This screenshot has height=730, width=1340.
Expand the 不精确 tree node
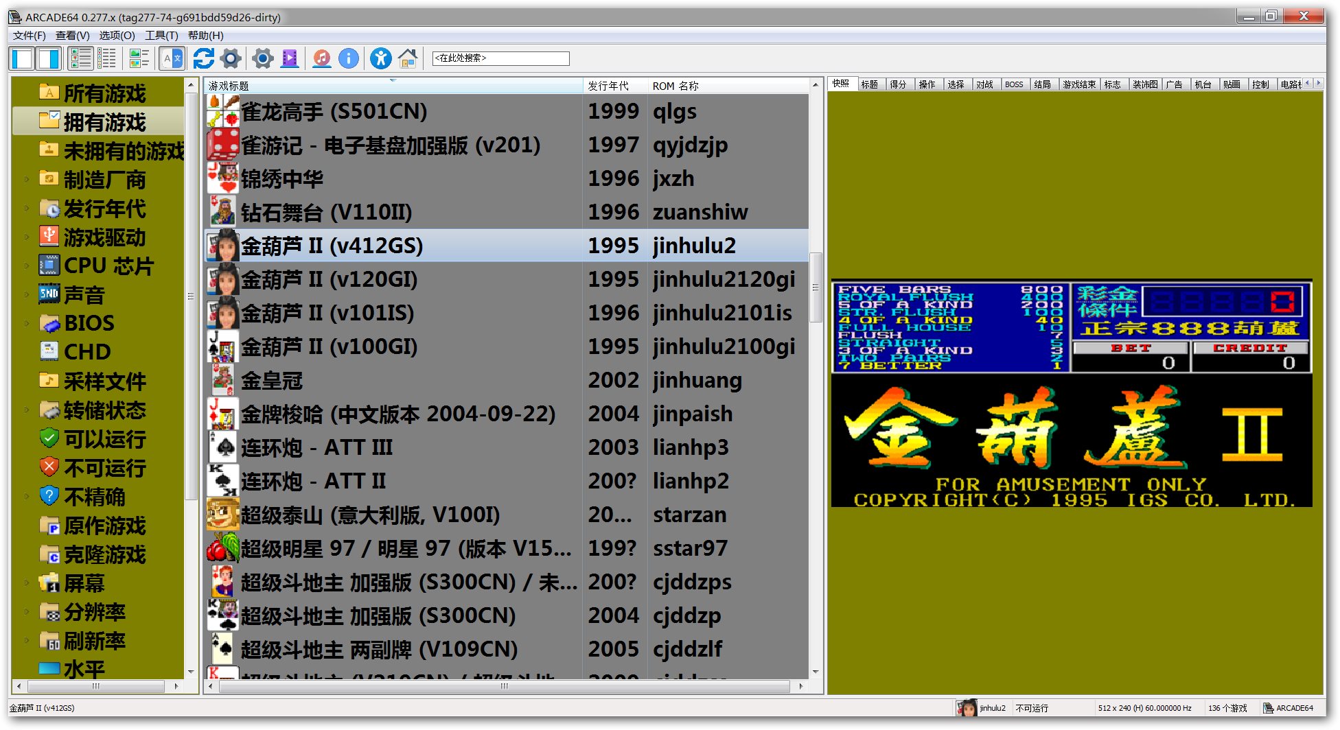click(26, 497)
